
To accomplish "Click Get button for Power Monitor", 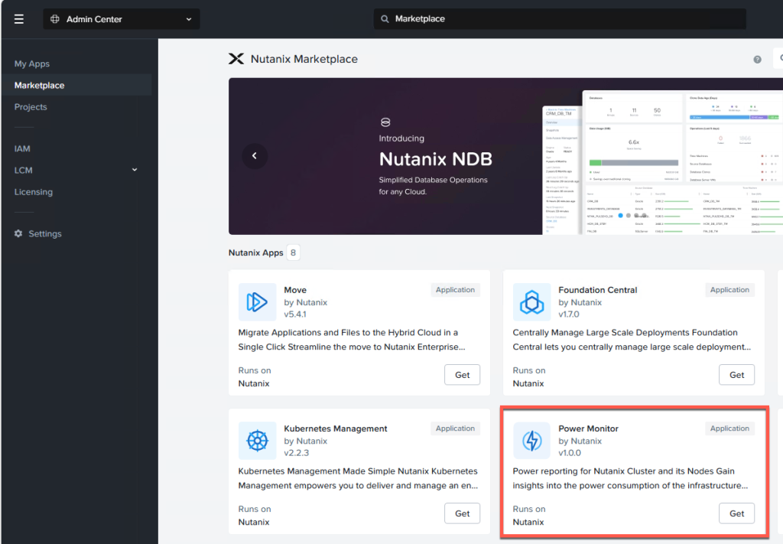I will [736, 513].
